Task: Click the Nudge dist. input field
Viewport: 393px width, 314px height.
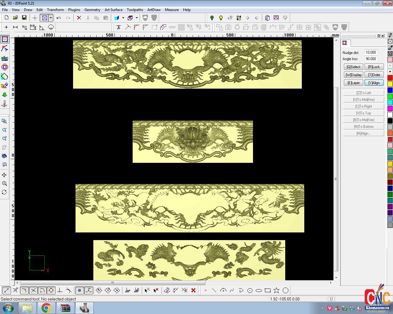Action: click(x=371, y=52)
